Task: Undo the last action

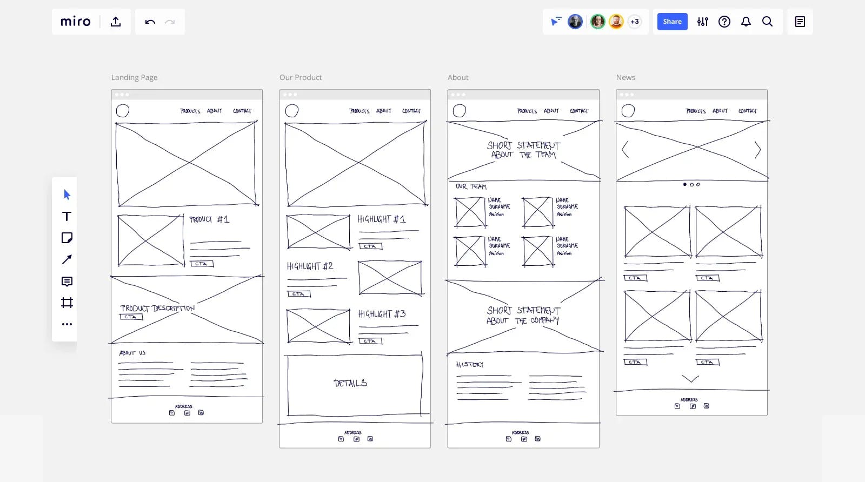Action: [x=150, y=22]
